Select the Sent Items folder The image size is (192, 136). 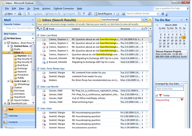[x=18, y=94]
